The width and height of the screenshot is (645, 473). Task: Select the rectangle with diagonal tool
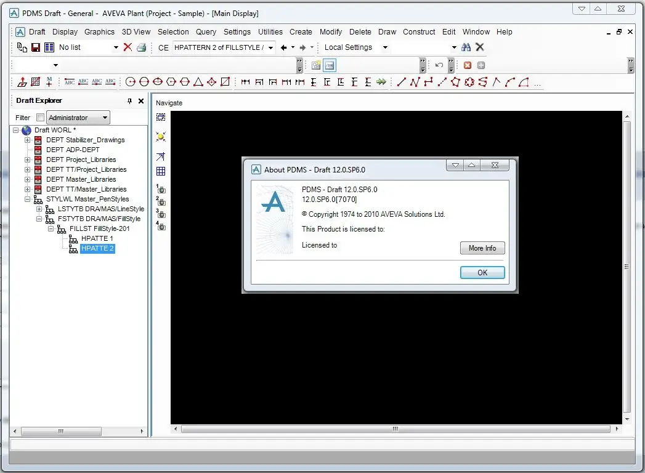(225, 82)
